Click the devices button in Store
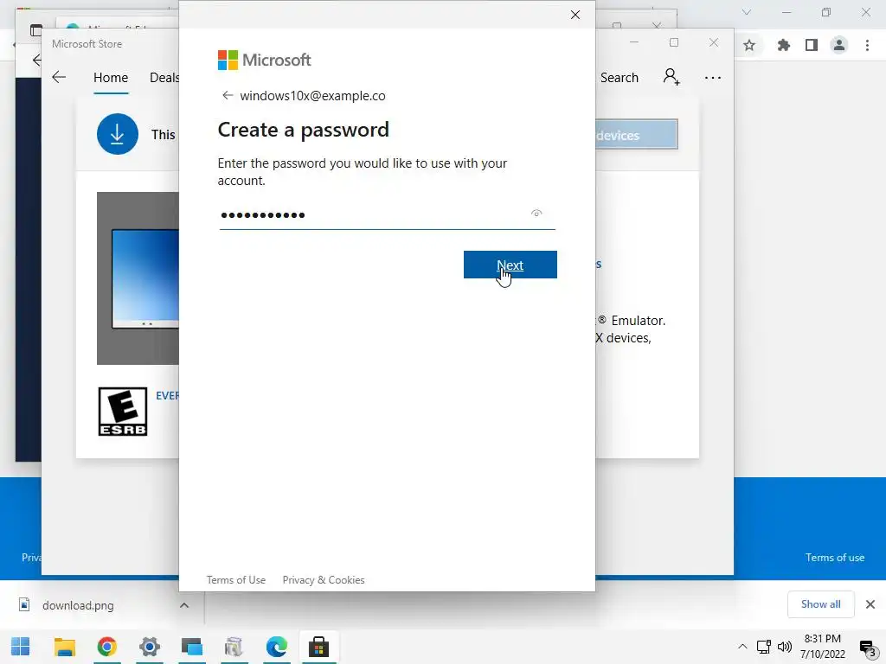 (x=636, y=134)
